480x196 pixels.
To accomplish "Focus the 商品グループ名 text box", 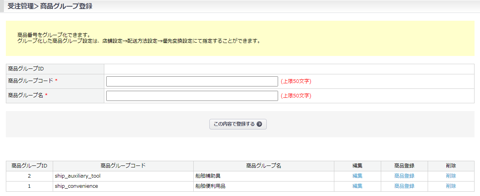I will (192, 96).
